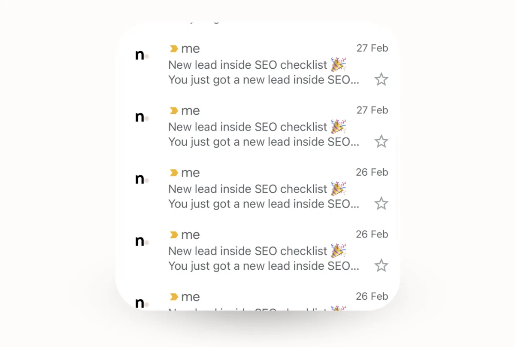Select the 'n' avatar of second 27 Feb email

point(142,117)
